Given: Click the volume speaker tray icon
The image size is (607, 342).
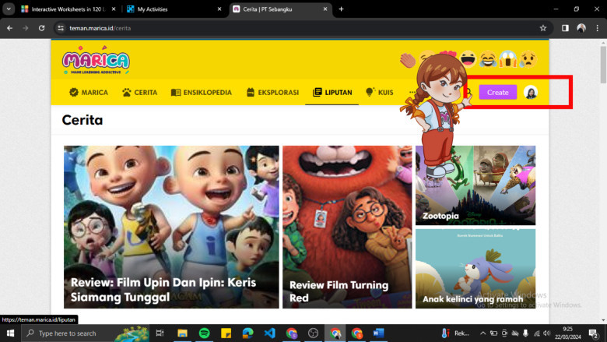Looking at the screenshot, I should point(546,333).
